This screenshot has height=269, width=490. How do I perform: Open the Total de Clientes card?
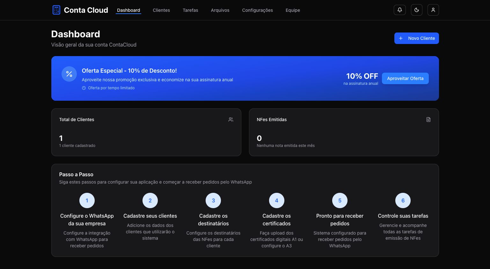pos(146,132)
